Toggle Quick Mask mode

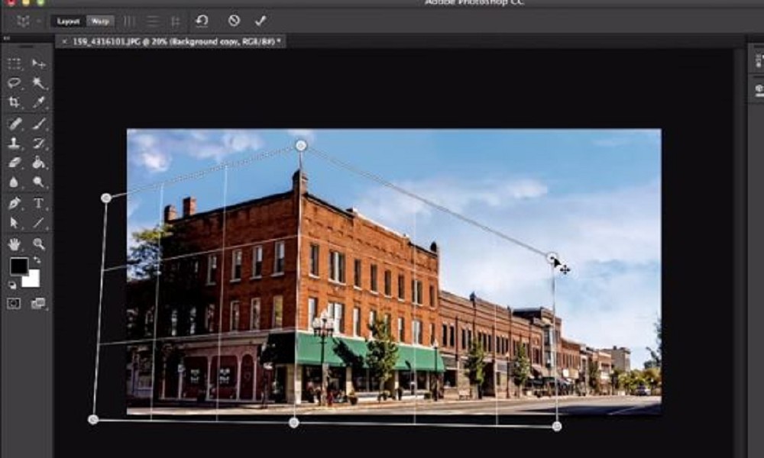(15, 303)
